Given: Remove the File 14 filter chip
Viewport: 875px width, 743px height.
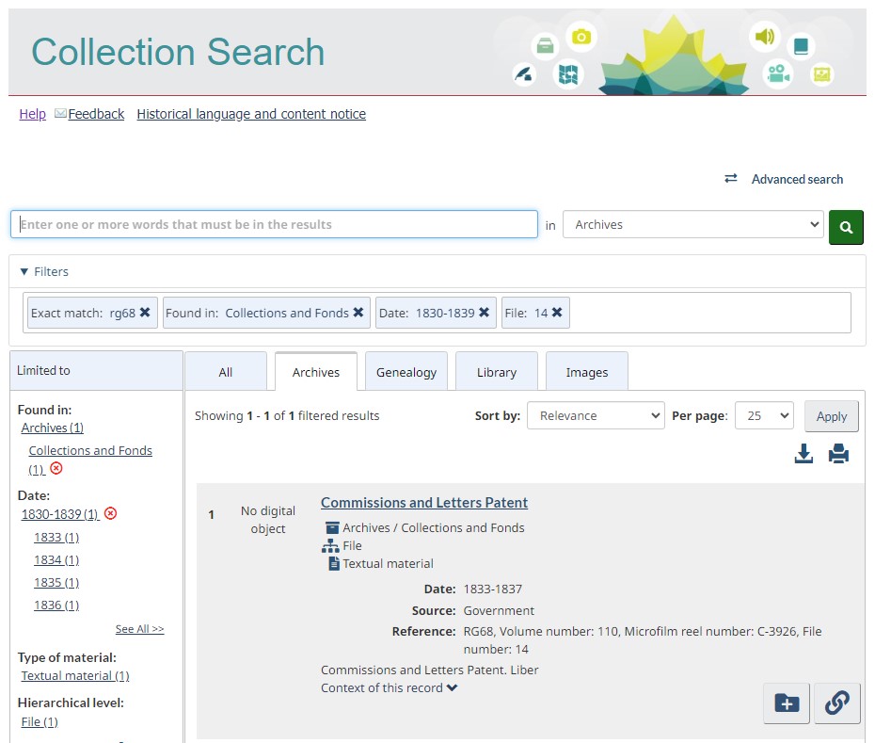Looking at the screenshot, I should pos(557,313).
